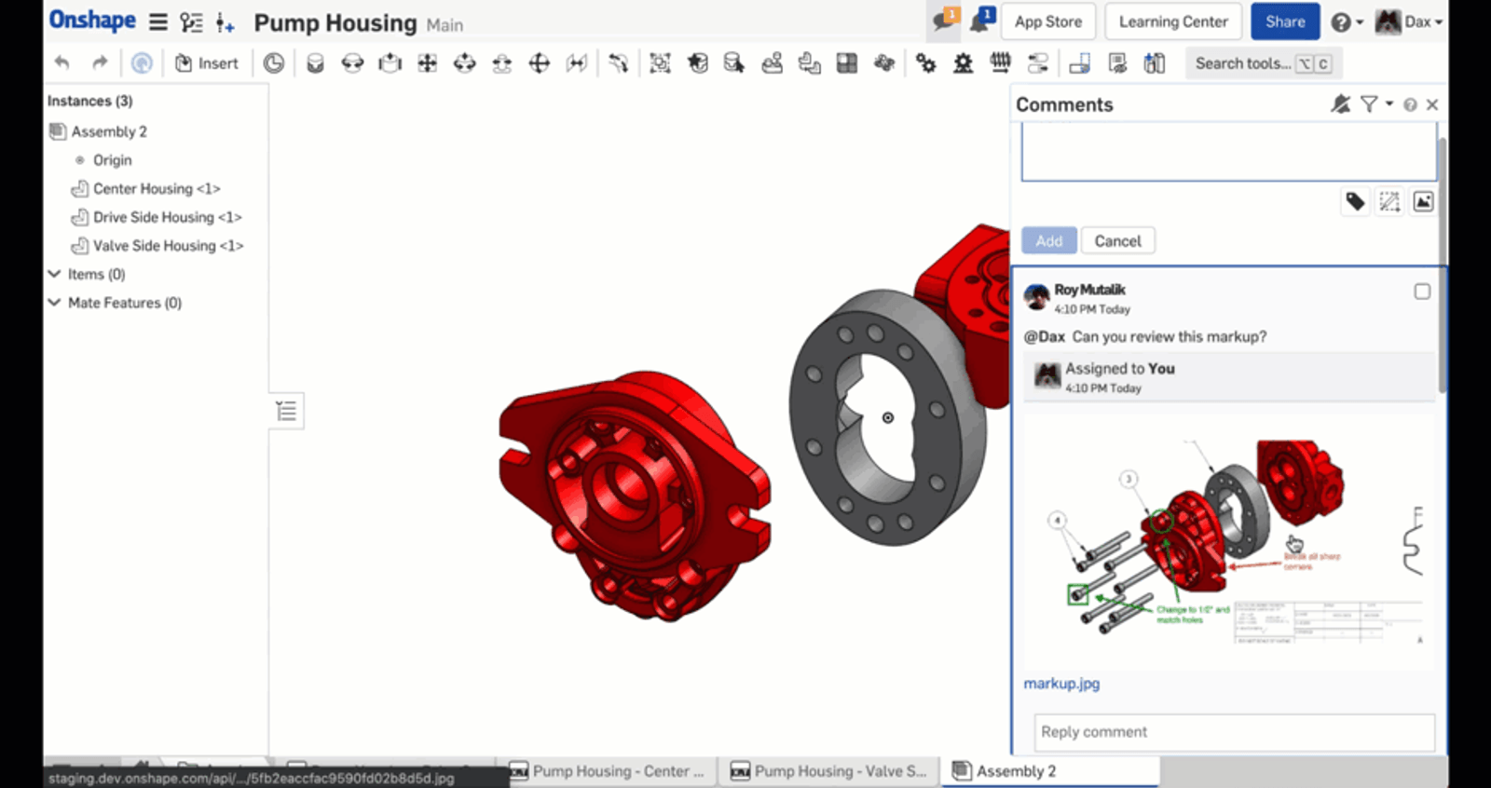Open the Insert parts tool
The width and height of the screenshot is (1491, 788).
tap(207, 63)
